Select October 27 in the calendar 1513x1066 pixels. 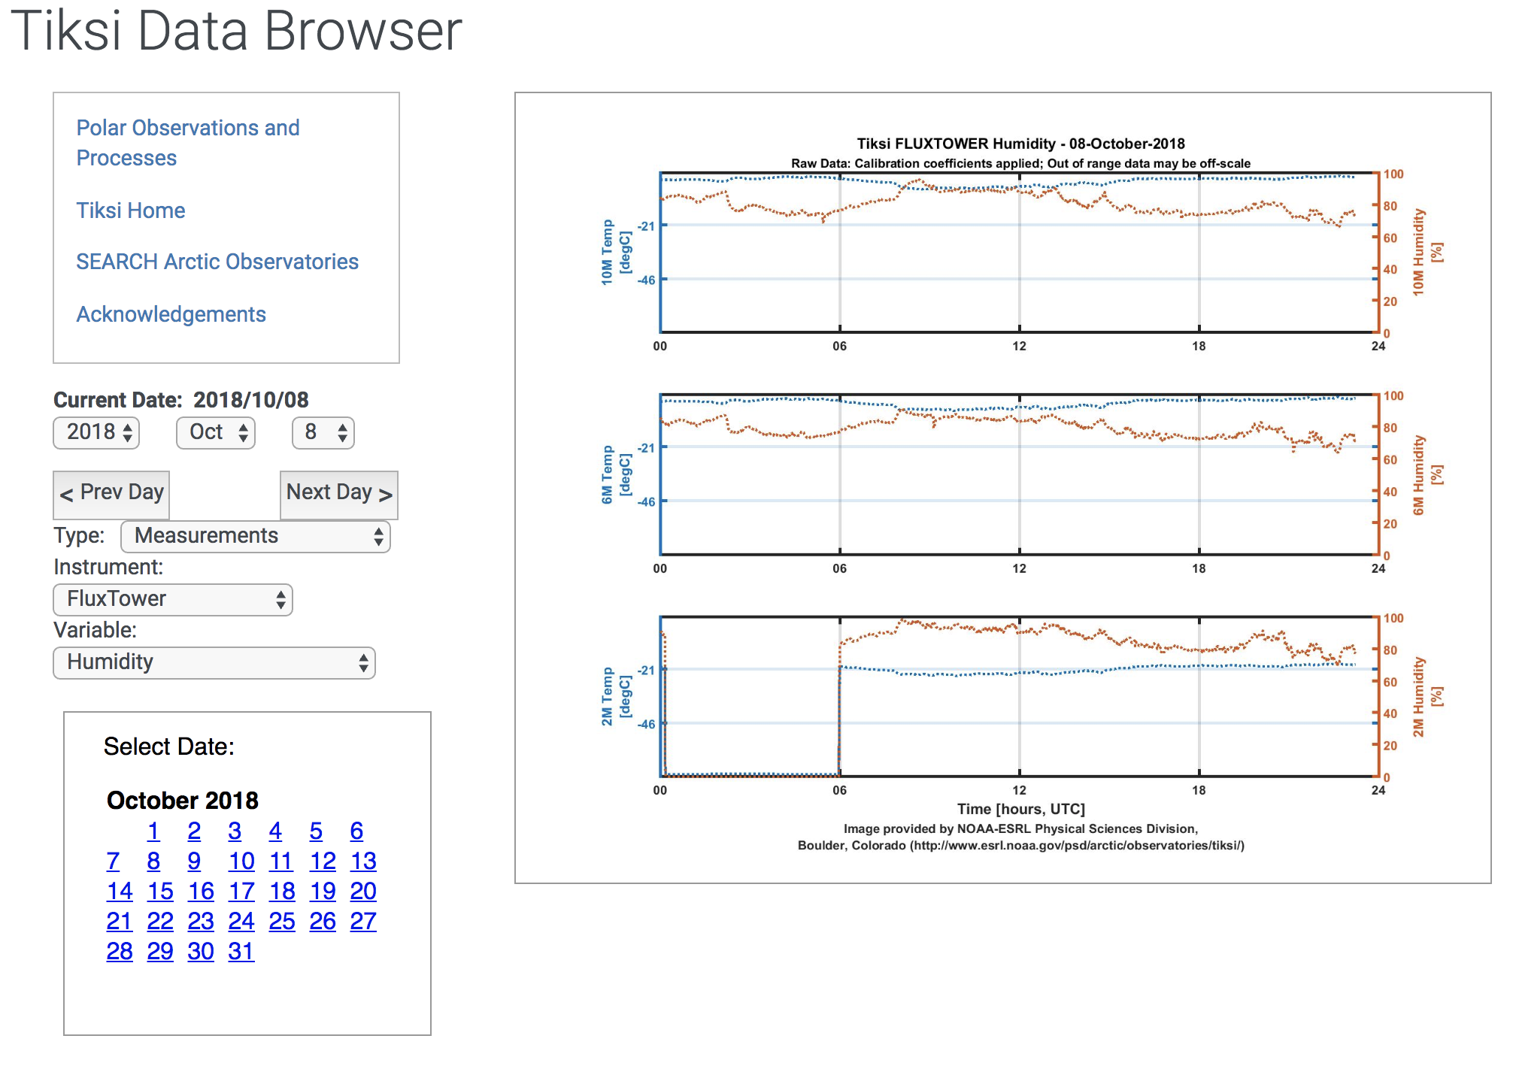[x=363, y=922]
